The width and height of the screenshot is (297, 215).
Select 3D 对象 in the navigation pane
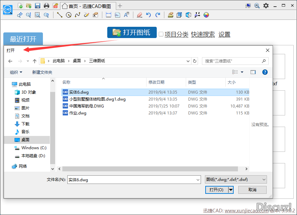tap(28, 92)
